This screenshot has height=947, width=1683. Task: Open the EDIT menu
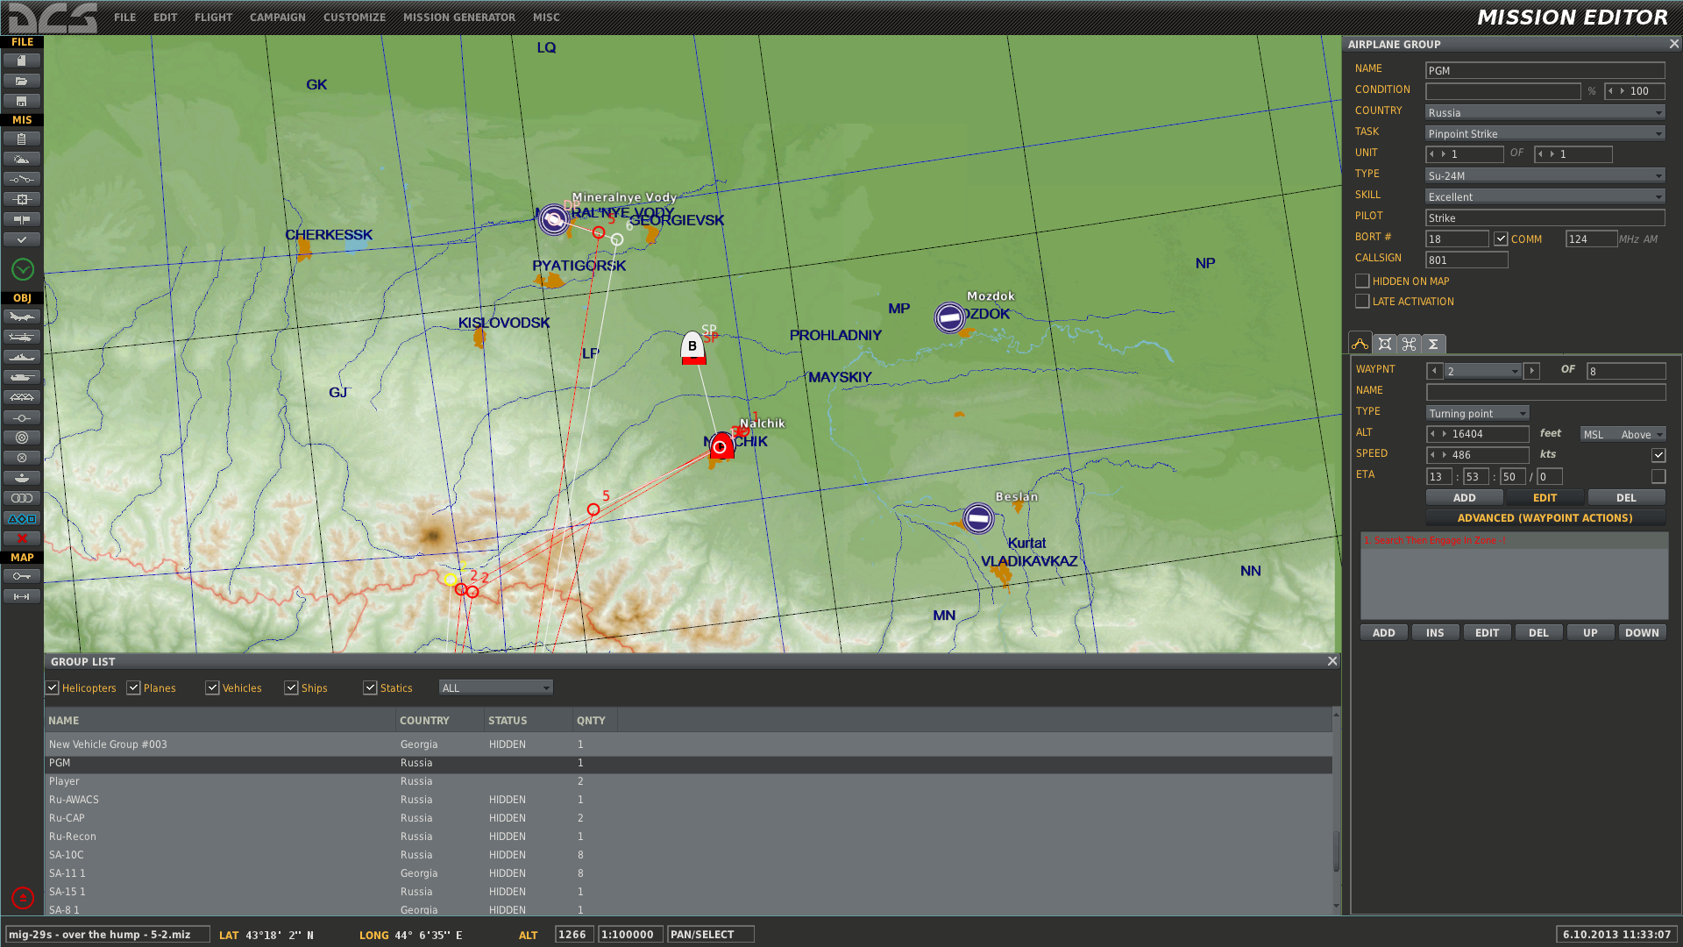(165, 18)
